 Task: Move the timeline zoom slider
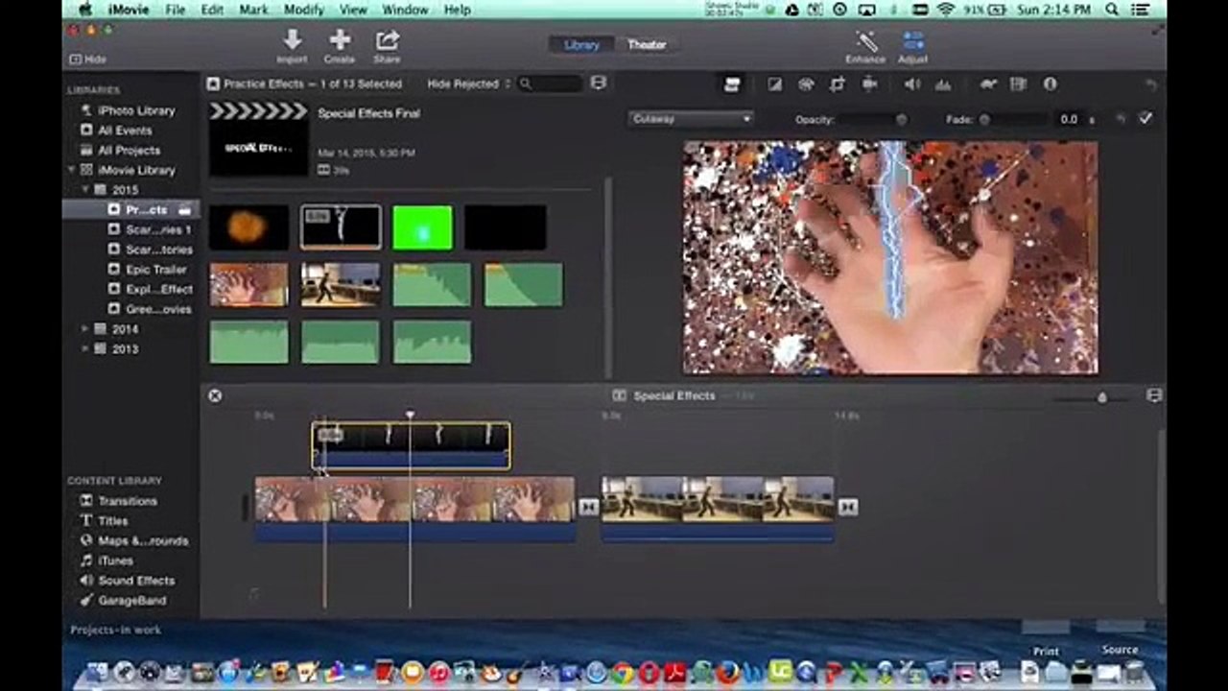click(x=1101, y=397)
